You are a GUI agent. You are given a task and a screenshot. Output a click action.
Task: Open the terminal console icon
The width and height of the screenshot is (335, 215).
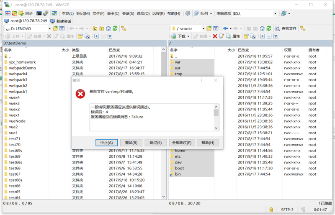[x=39, y=13]
